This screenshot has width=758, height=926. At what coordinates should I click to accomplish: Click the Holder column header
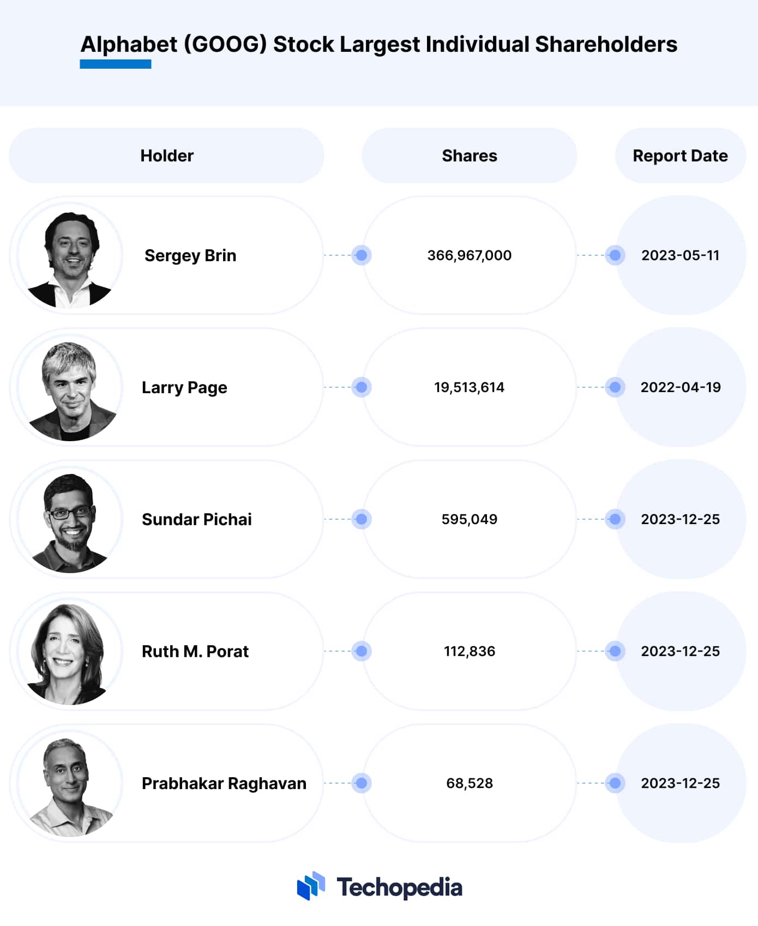point(166,155)
